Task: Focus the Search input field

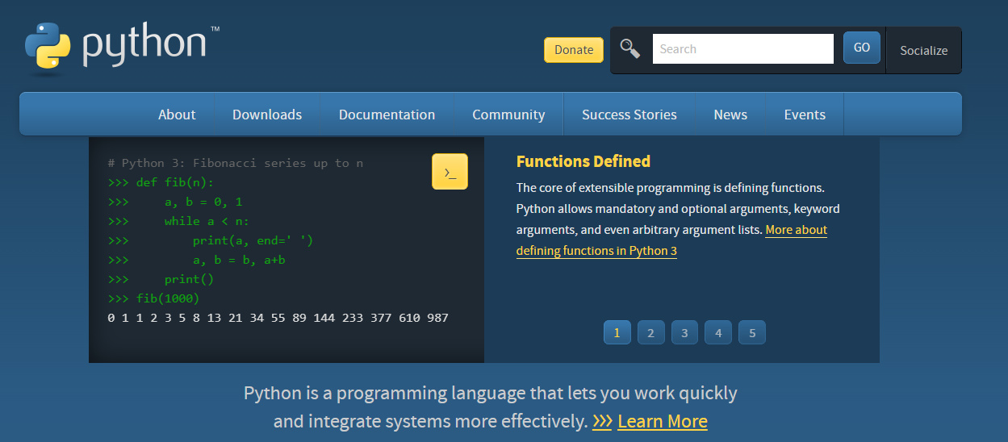Action: point(743,48)
